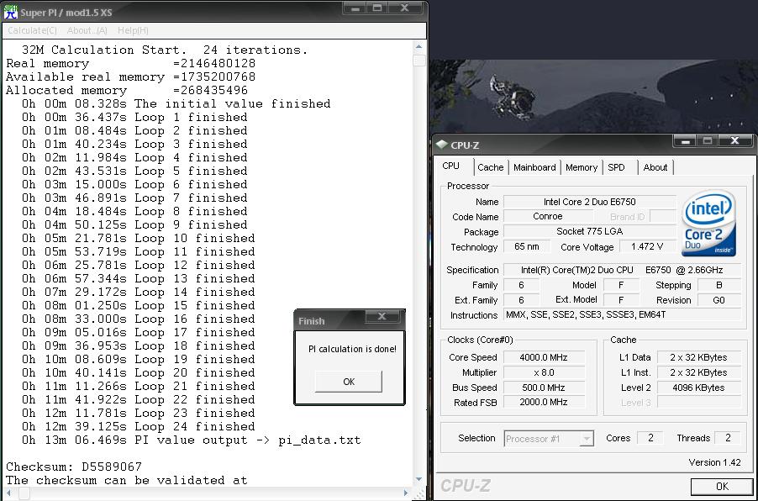Switch to the Mainboard tab in CPU-Z
The image size is (758, 501).
pyautogui.click(x=534, y=167)
